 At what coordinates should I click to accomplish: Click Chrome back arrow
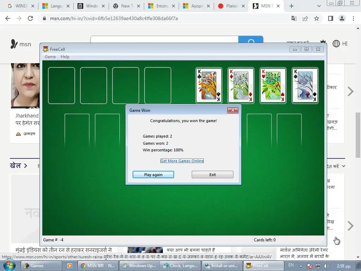click(8, 18)
